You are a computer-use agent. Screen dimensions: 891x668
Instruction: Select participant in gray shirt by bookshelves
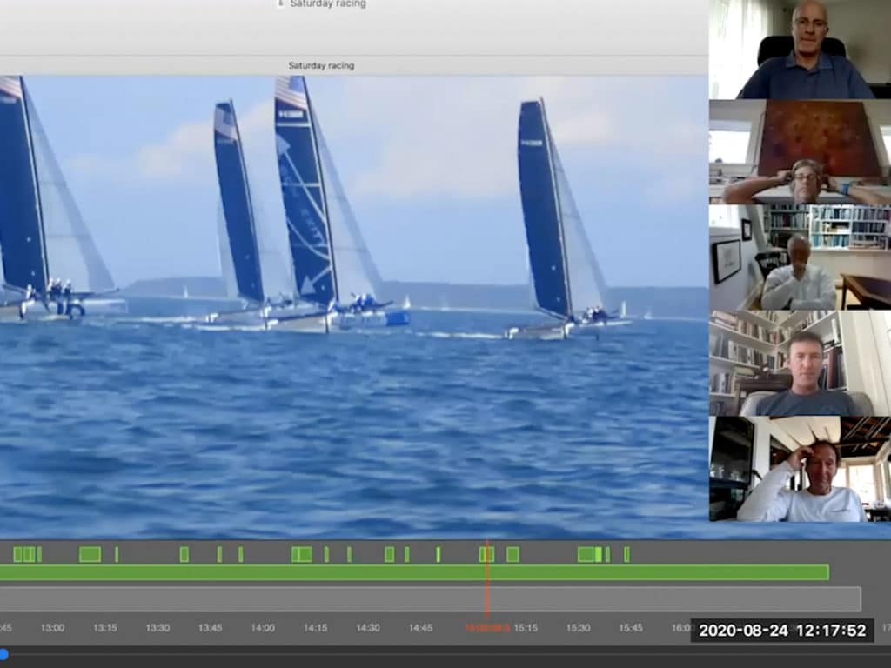tap(800, 363)
